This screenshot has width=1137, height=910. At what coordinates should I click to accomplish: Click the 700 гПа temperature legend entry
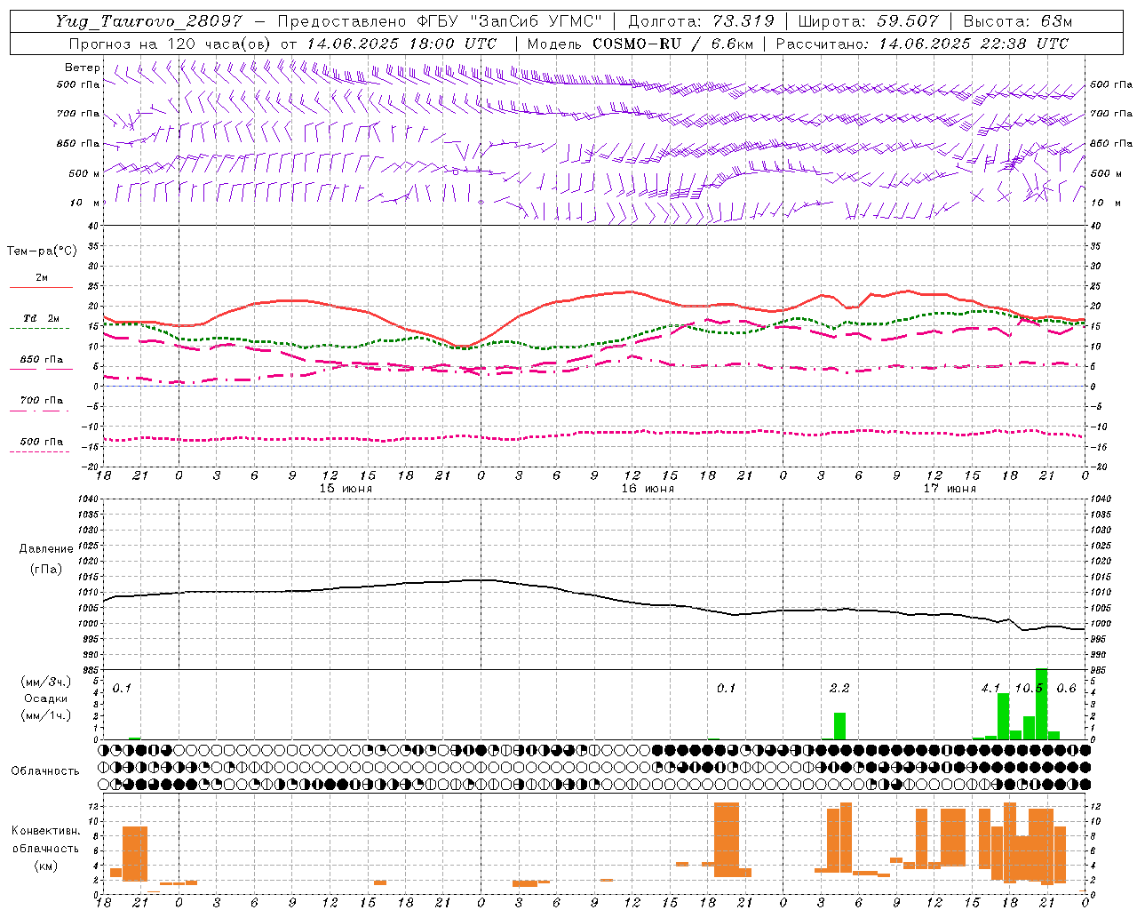[x=42, y=400]
